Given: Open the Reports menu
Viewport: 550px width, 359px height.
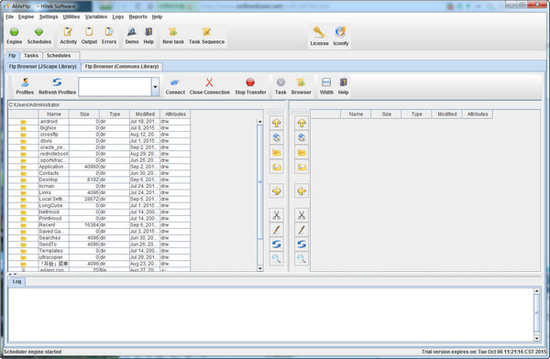Looking at the screenshot, I should click(x=137, y=16).
